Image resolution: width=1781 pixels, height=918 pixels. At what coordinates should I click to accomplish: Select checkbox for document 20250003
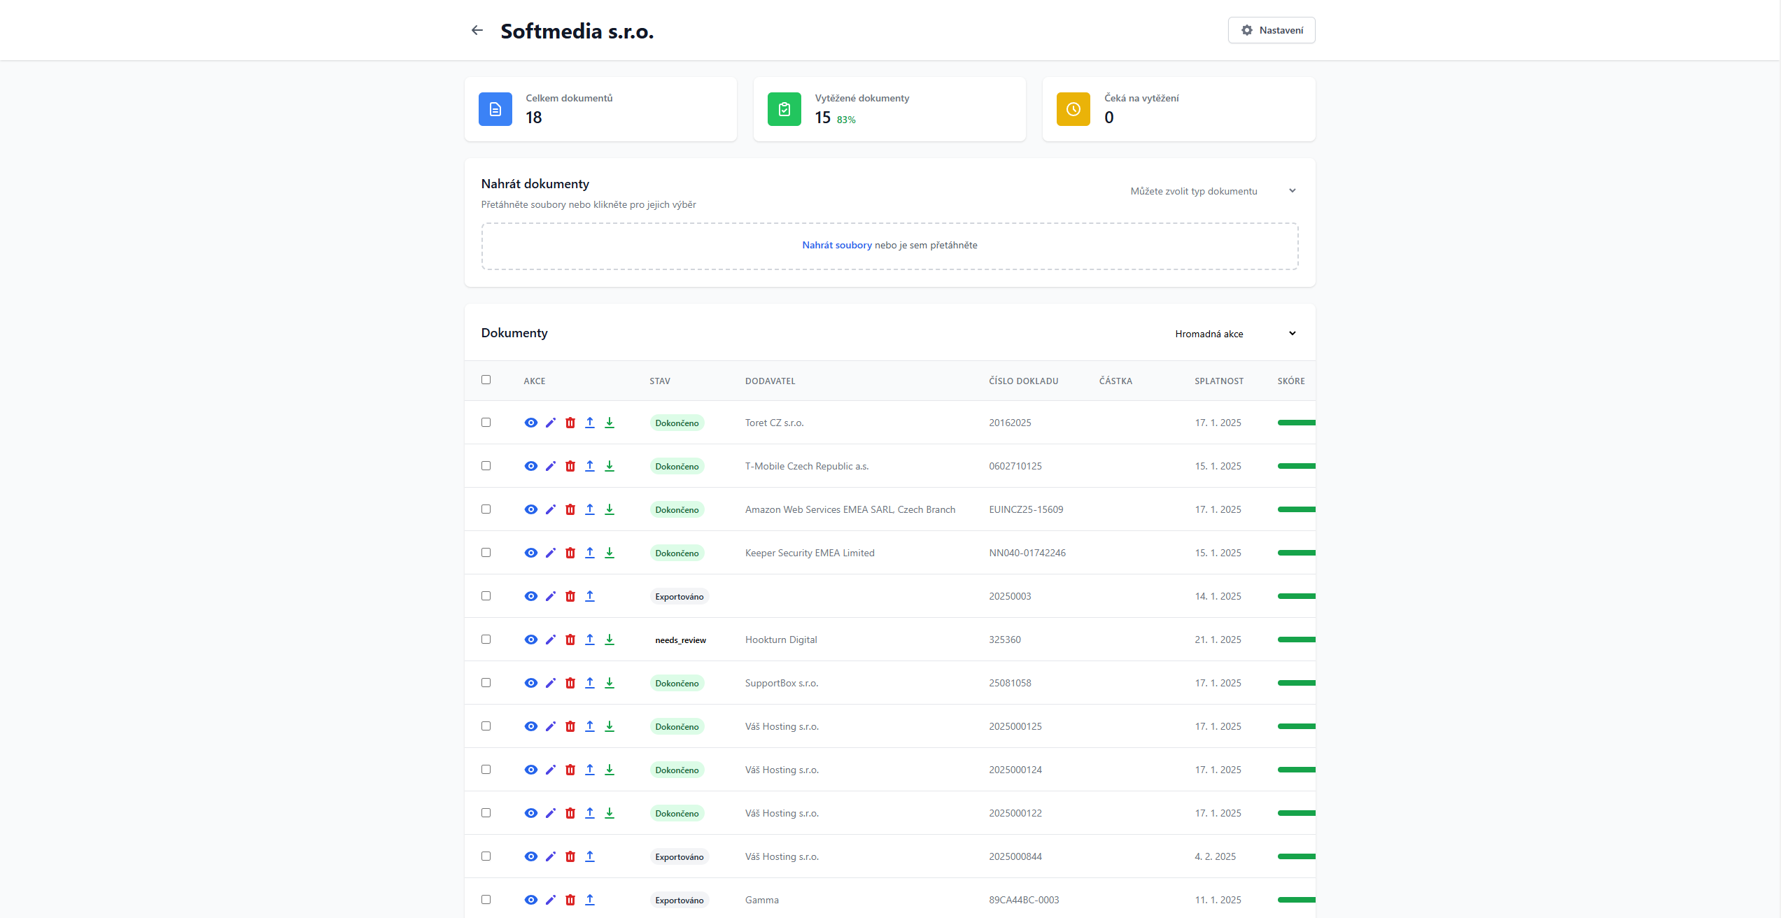coord(486,596)
